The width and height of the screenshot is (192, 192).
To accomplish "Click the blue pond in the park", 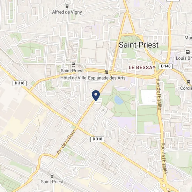I will point(118,100).
